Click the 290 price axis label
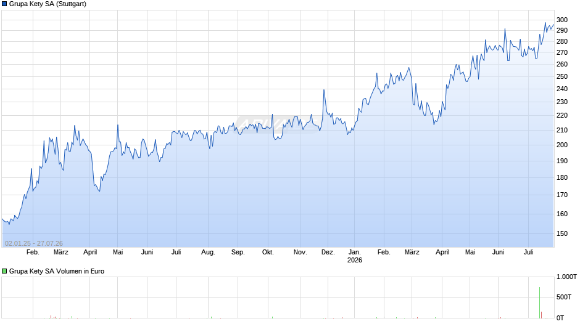580x324 pixels. 562,31
